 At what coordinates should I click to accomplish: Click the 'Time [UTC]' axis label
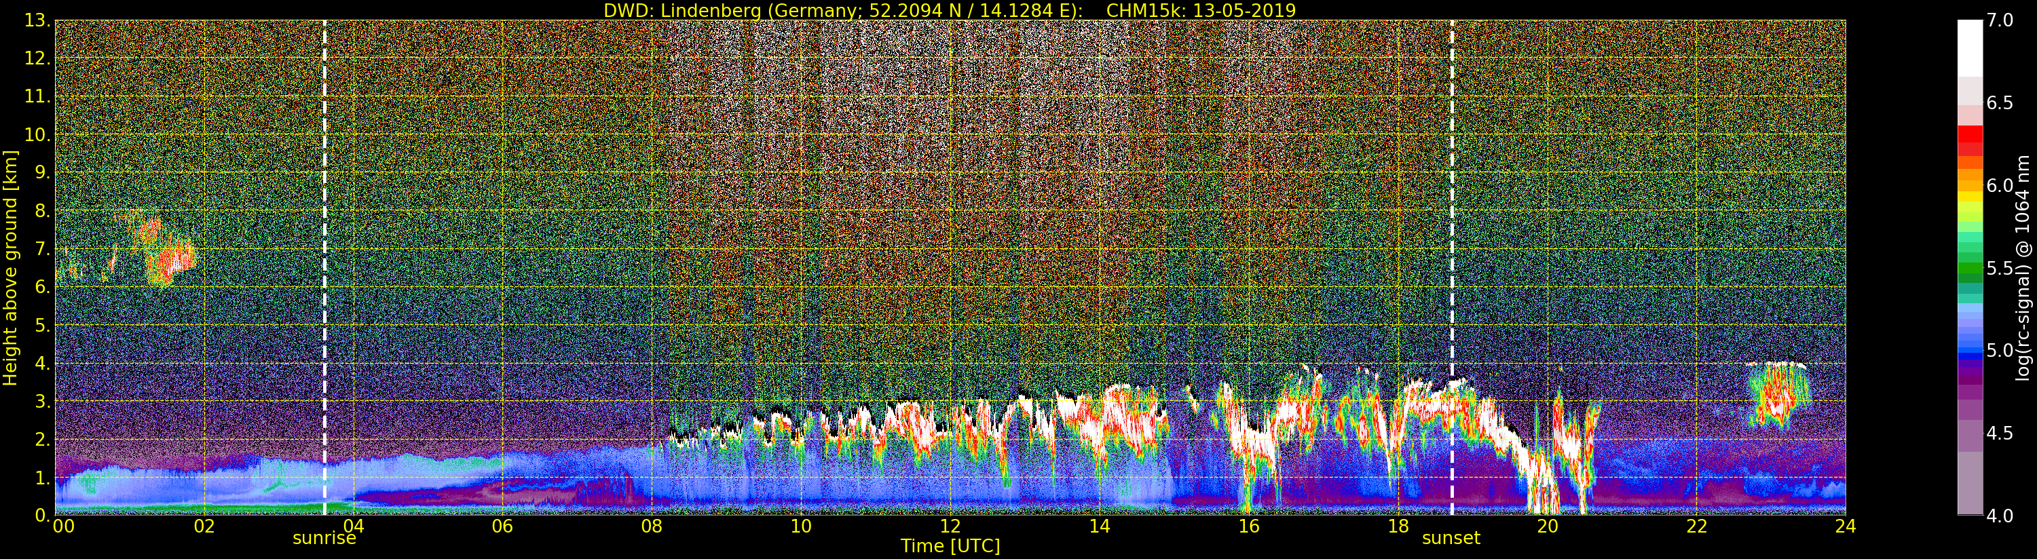[x=950, y=545]
